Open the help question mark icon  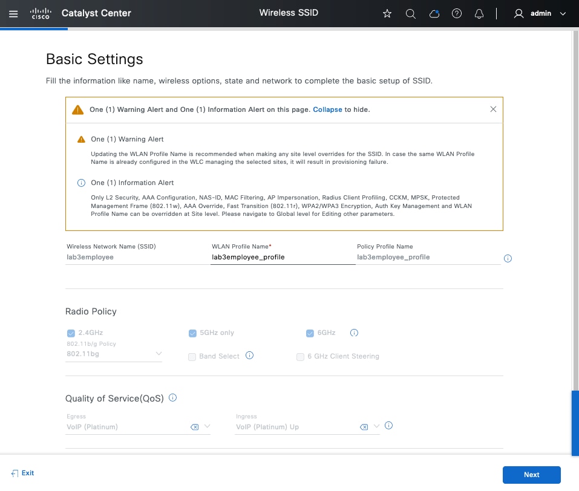coord(457,13)
